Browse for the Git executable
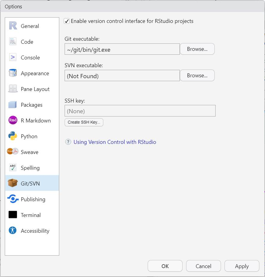This screenshot has height=277, width=265. point(197,49)
